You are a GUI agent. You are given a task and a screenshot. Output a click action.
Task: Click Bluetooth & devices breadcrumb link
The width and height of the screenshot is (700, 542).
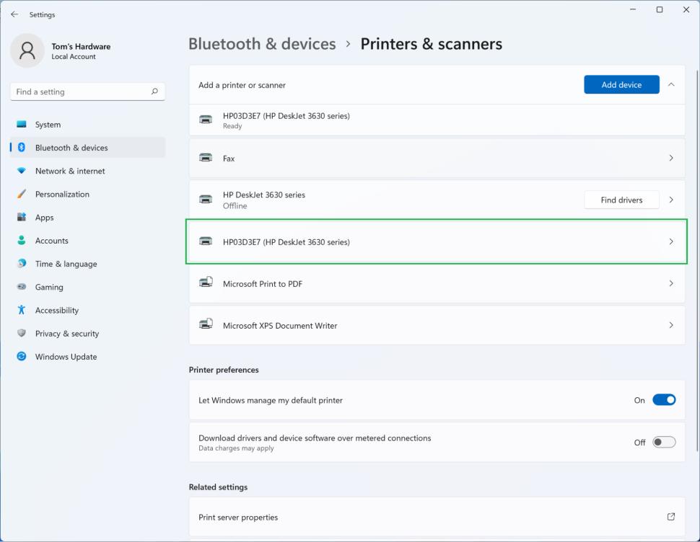tap(262, 44)
